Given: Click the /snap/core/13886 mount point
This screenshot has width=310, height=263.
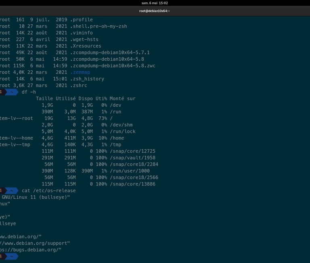Looking at the screenshot, I should pyautogui.click(x=132, y=184).
